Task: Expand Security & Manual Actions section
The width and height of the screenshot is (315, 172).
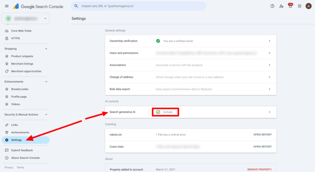Action: (x=46, y=115)
